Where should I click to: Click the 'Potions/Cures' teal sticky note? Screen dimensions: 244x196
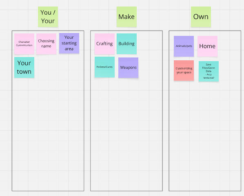point(104,67)
